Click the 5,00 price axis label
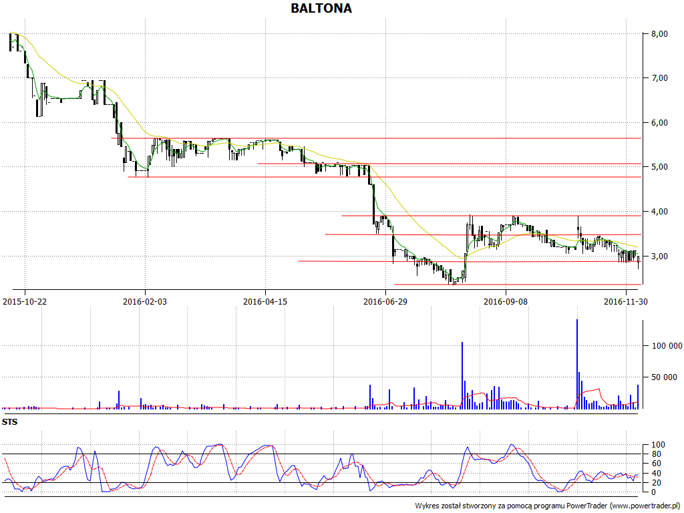 pos(659,167)
